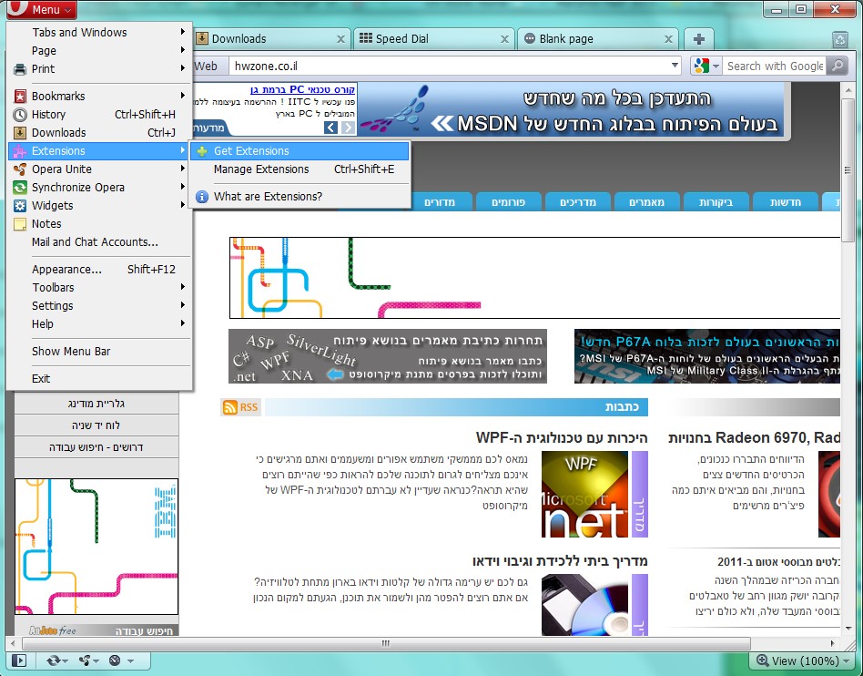Click the MSDN blog banner ad
Screen dimensions: 863x676
(x=573, y=109)
